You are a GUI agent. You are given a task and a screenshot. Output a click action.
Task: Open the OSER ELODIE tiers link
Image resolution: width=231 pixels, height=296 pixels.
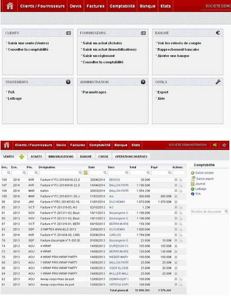coord(119,268)
